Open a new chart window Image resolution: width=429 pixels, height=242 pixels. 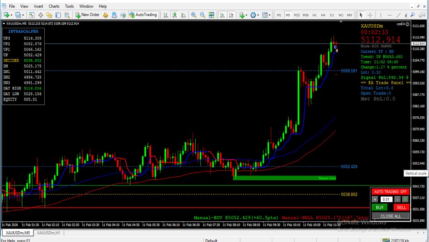click(x=6, y=15)
